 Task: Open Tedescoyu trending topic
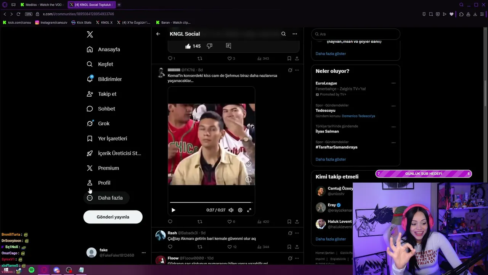[x=326, y=110]
